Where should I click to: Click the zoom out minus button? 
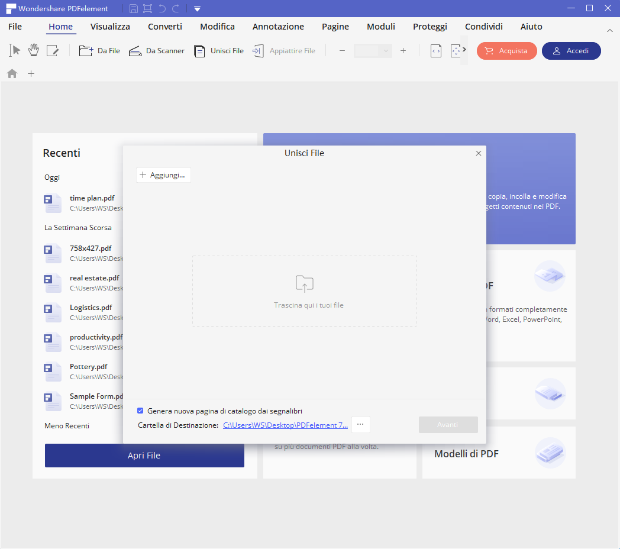click(342, 51)
